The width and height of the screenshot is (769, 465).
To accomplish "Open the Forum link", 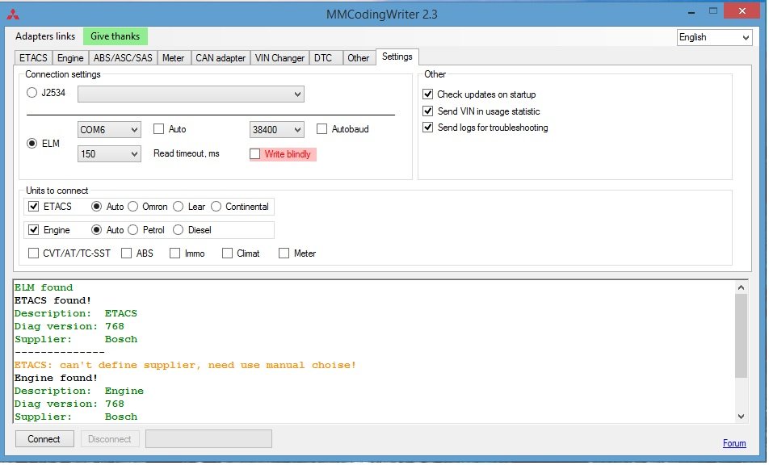I will (734, 443).
